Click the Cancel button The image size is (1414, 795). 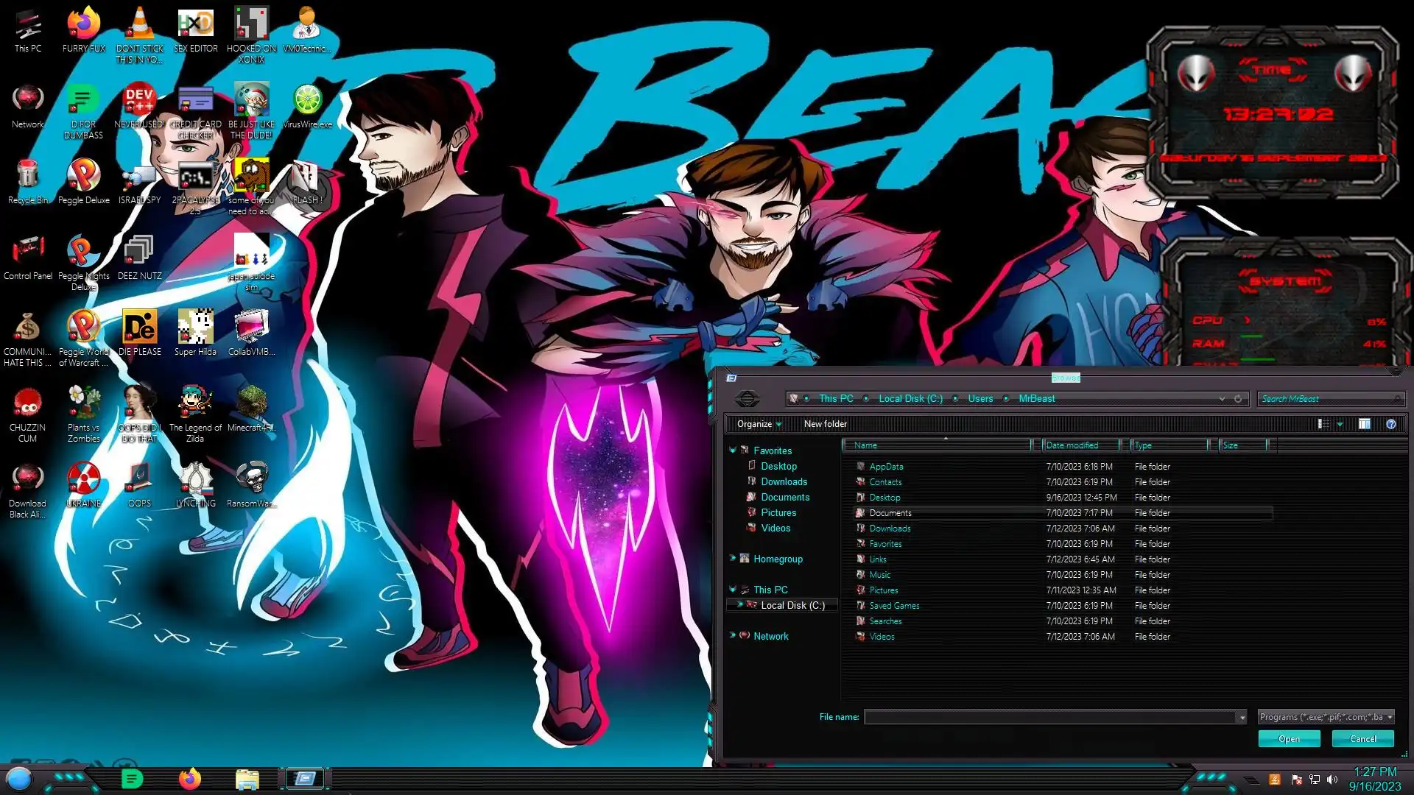pyautogui.click(x=1362, y=738)
